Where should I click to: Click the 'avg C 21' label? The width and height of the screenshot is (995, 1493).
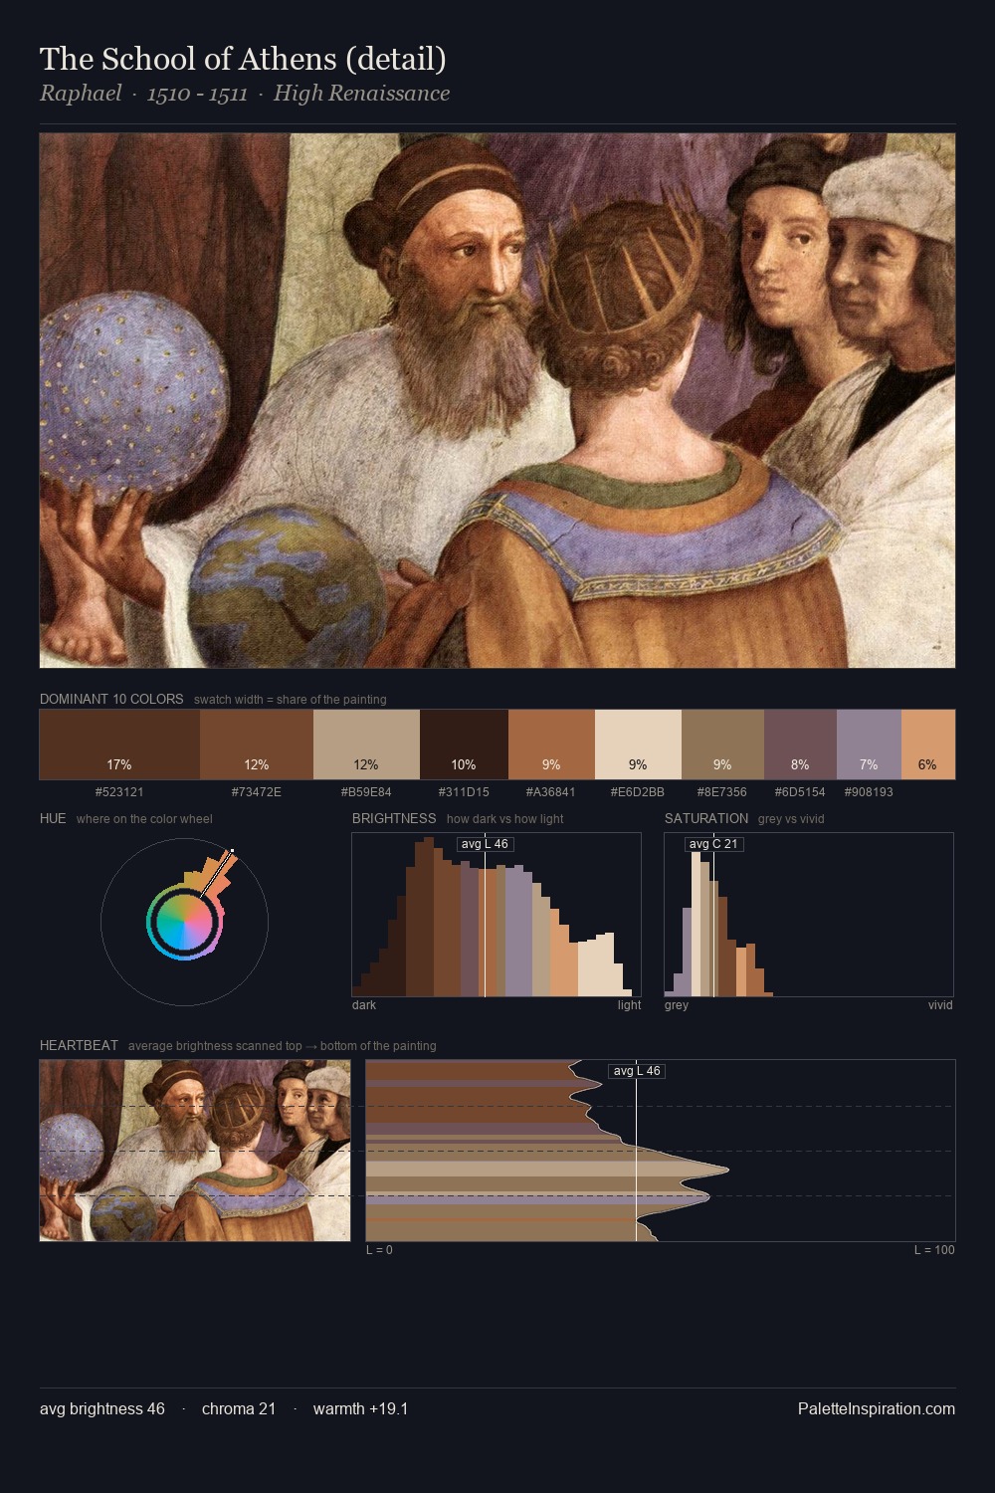[x=714, y=844]
